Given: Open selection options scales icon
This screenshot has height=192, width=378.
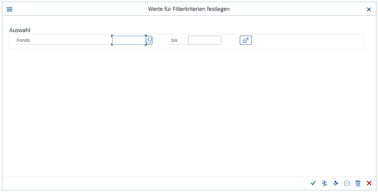Looking at the screenshot, I should point(325,183).
